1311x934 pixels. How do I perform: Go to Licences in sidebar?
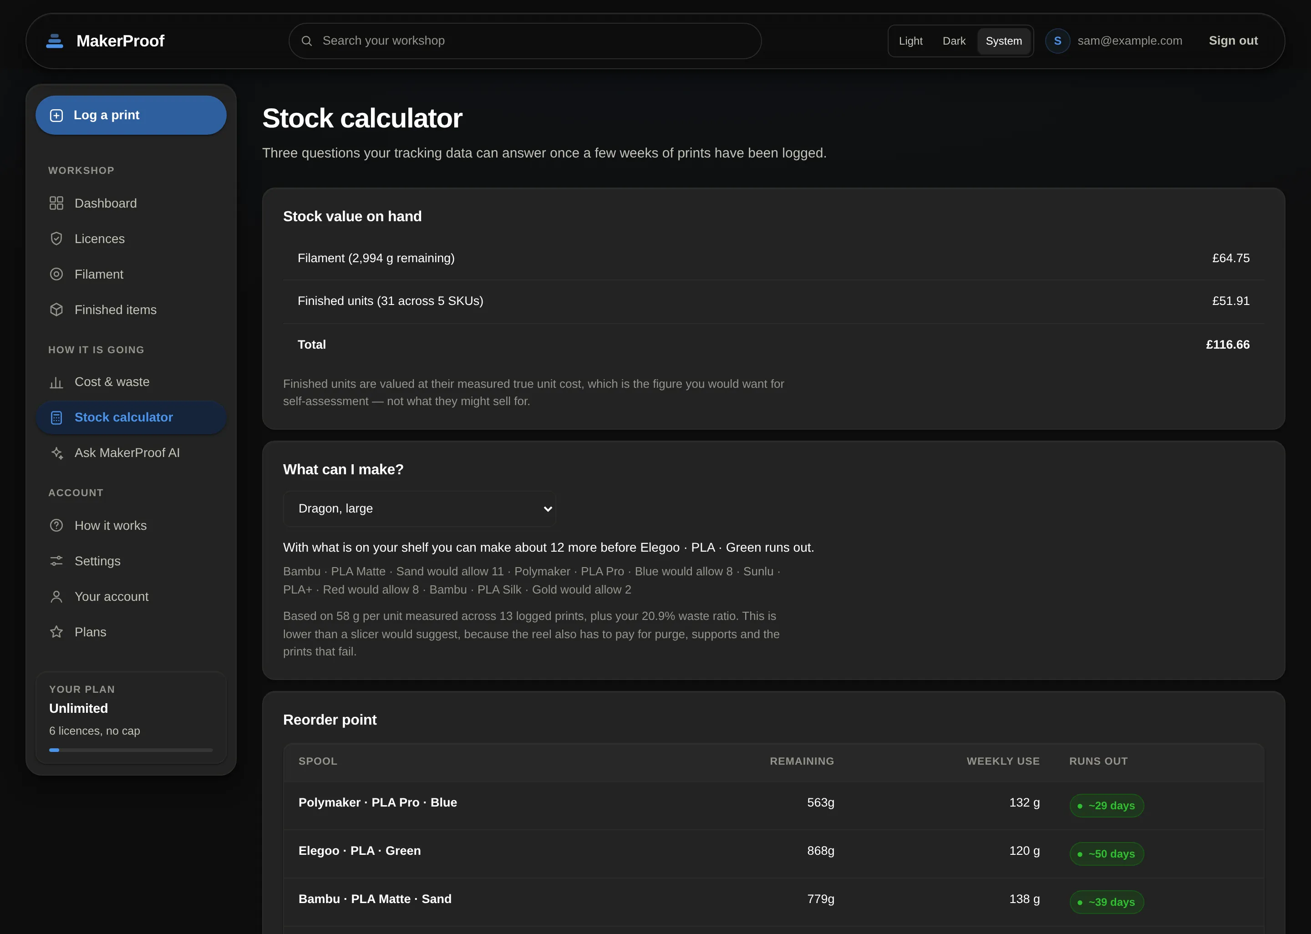(131, 239)
